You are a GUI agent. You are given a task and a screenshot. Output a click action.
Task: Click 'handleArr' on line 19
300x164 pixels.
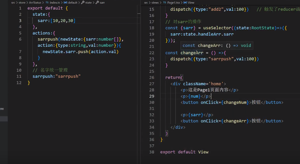coord(210,34)
